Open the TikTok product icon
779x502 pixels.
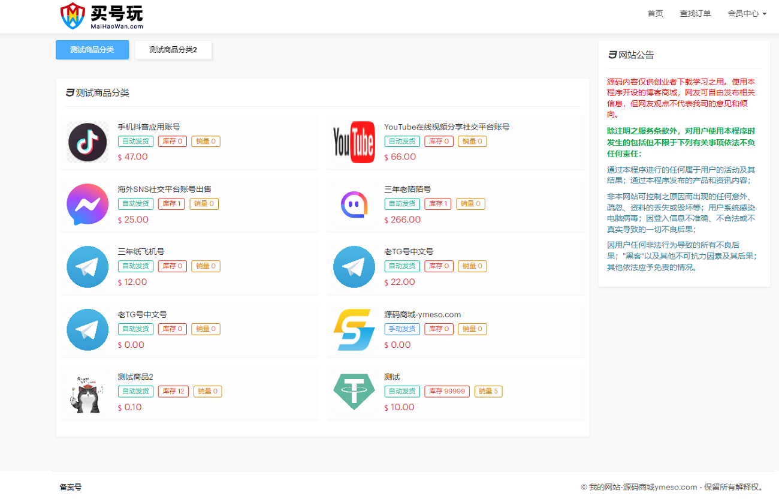(87, 142)
